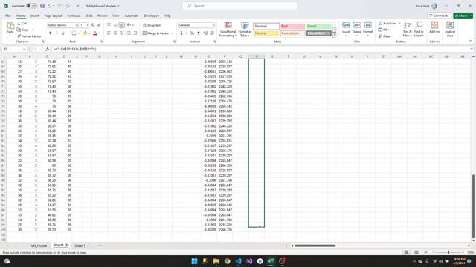Open Sort & Filter menu
The height and width of the screenshot is (267, 476).
click(x=408, y=30)
